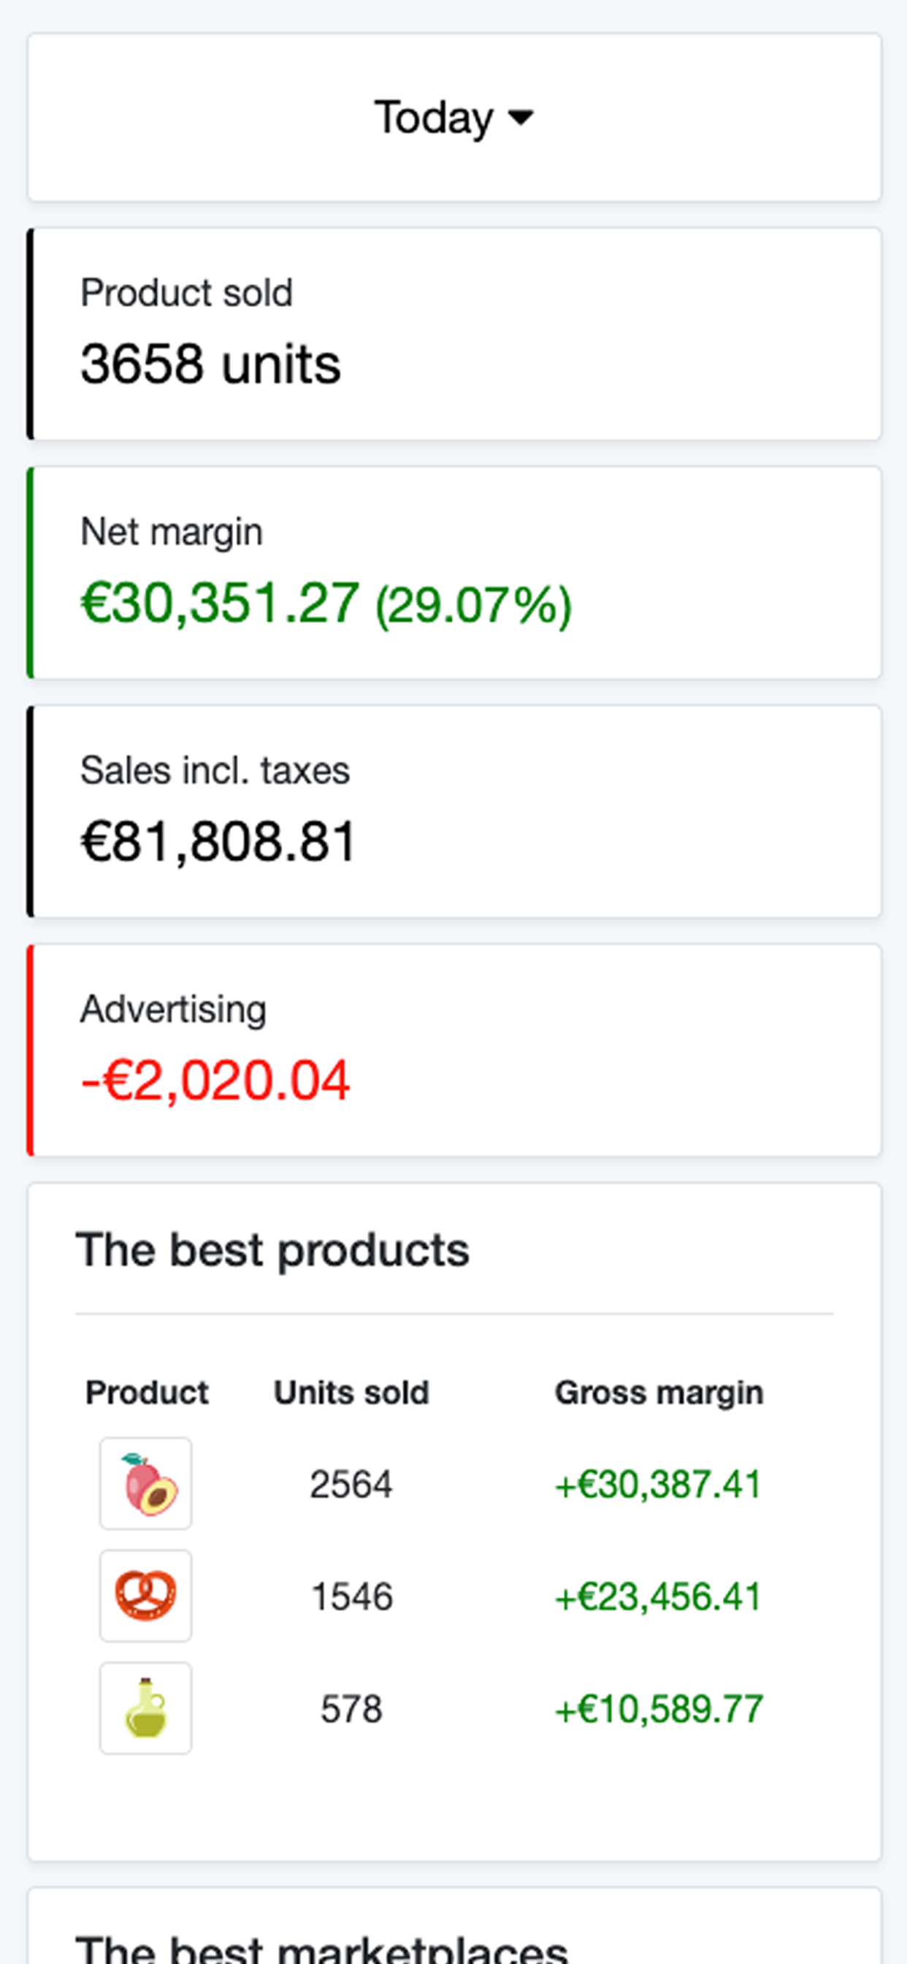Click the peach product icon
The width and height of the screenshot is (907, 1964).
click(145, 1484)
